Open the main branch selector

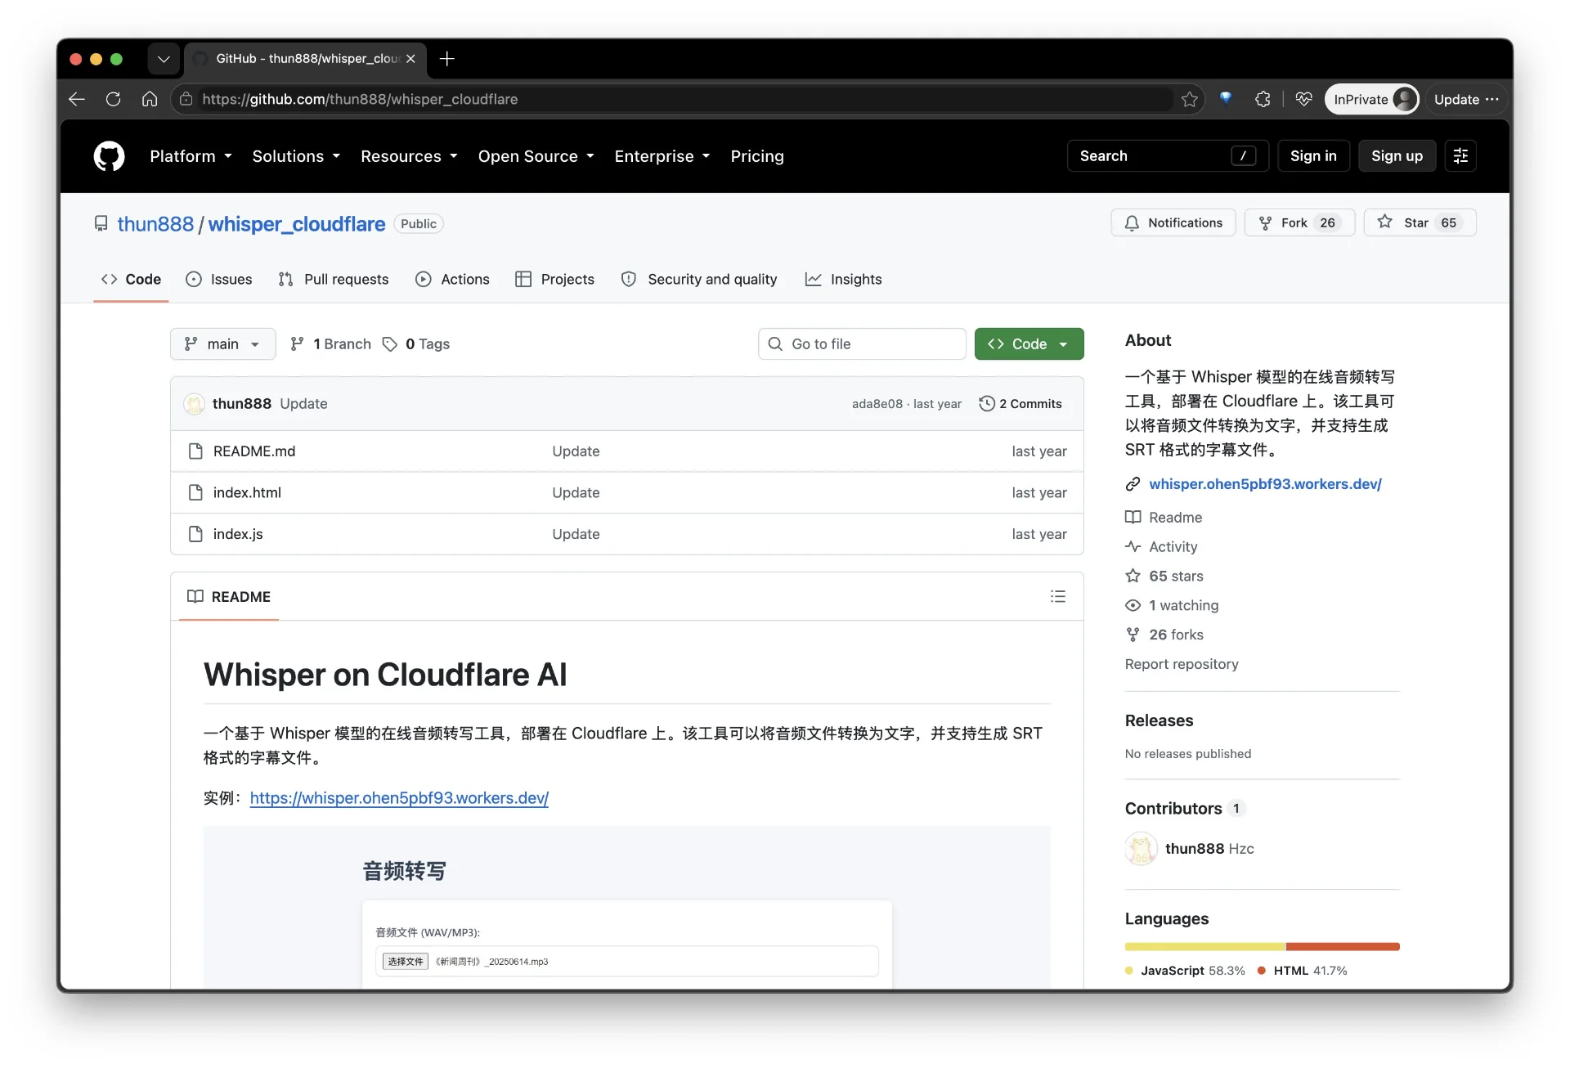point(222,344)
